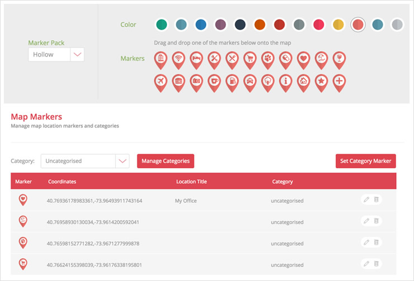
Task: Select the Wi-Fi marker icon
Action: (x=178, y=58)
